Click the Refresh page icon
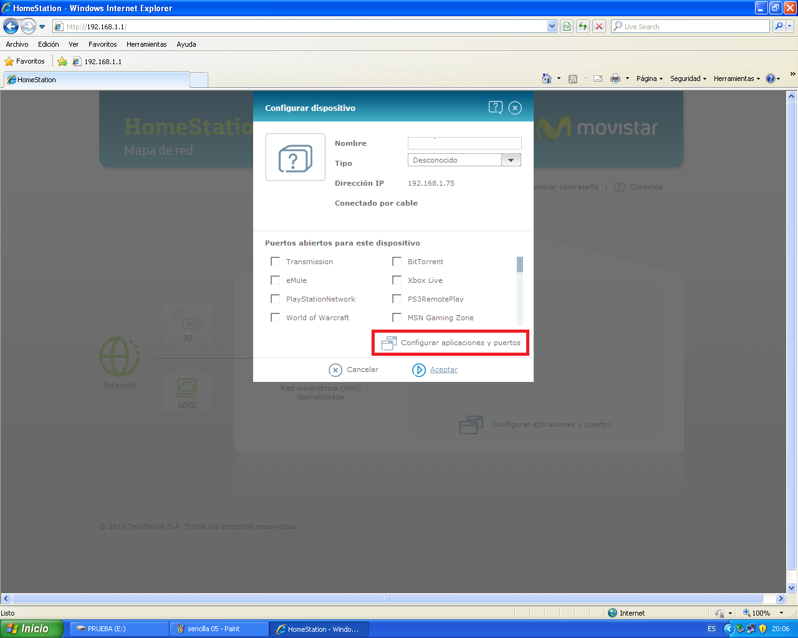 click(583, 26)
